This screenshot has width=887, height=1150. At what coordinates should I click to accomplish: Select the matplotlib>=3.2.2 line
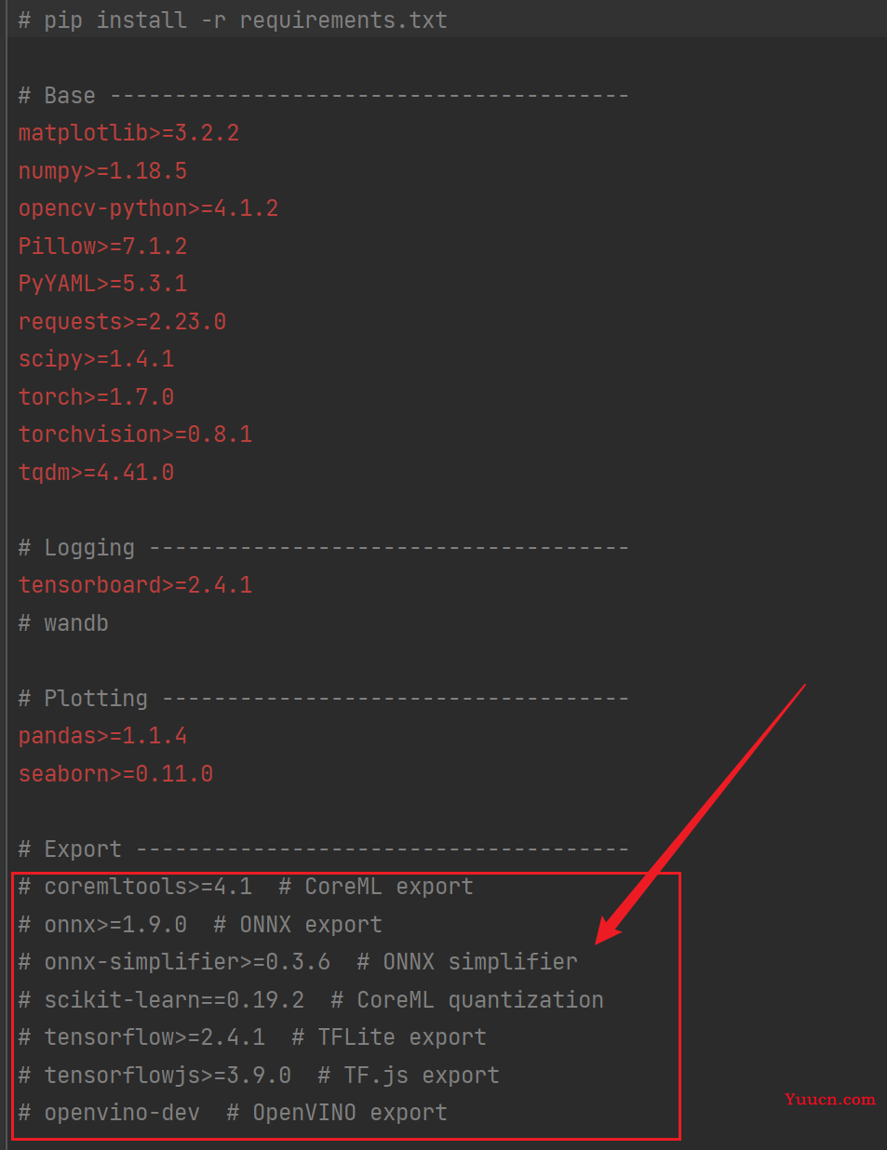point(128,133)
